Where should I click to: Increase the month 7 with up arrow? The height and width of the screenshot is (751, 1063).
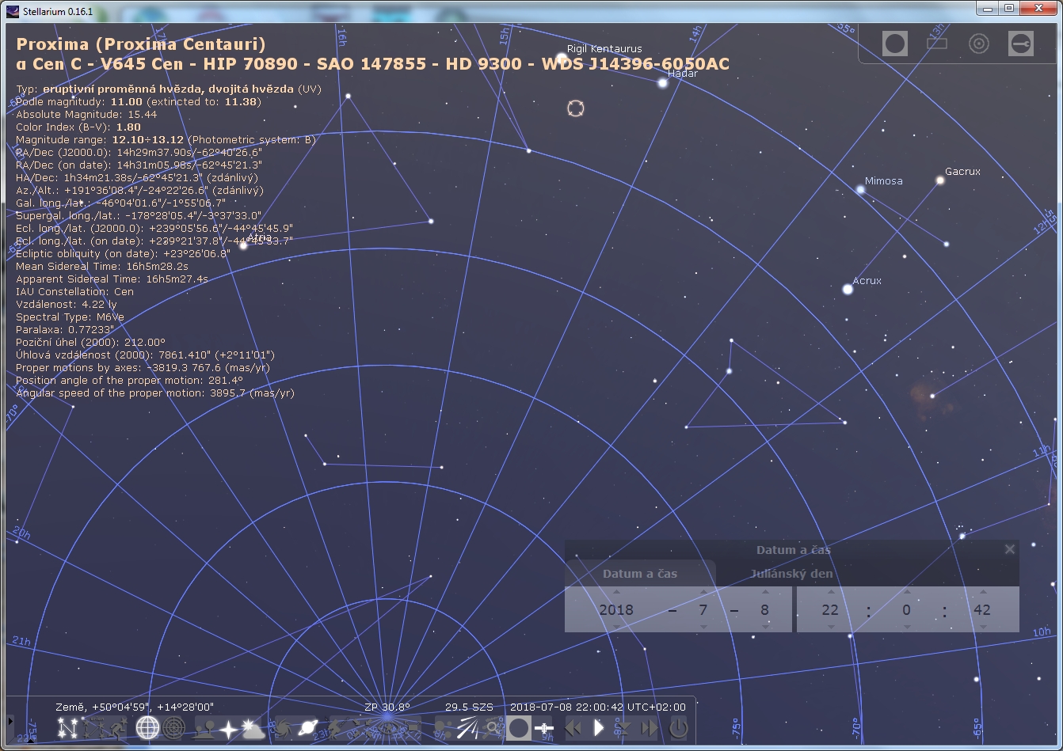point(703,592)
